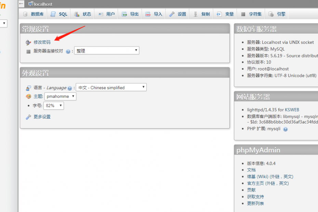Switch to the users tab
The height and width of the screenshot is (212, 318).
107,14
